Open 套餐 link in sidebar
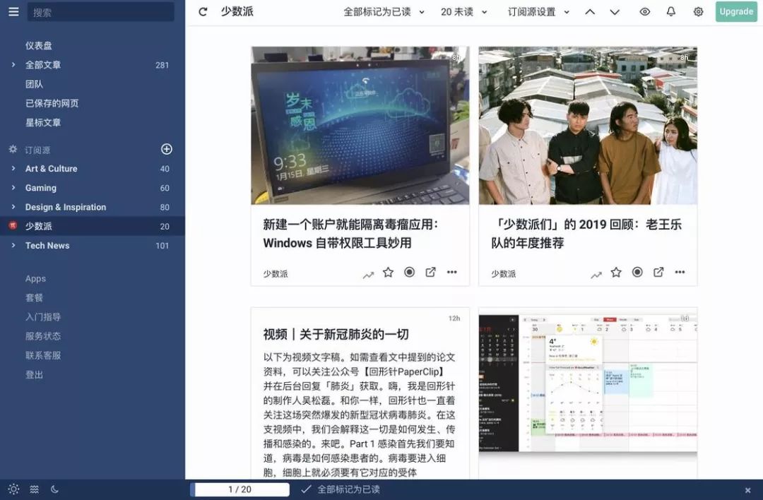This screenshot has height=500, width=763. point(34,297)
